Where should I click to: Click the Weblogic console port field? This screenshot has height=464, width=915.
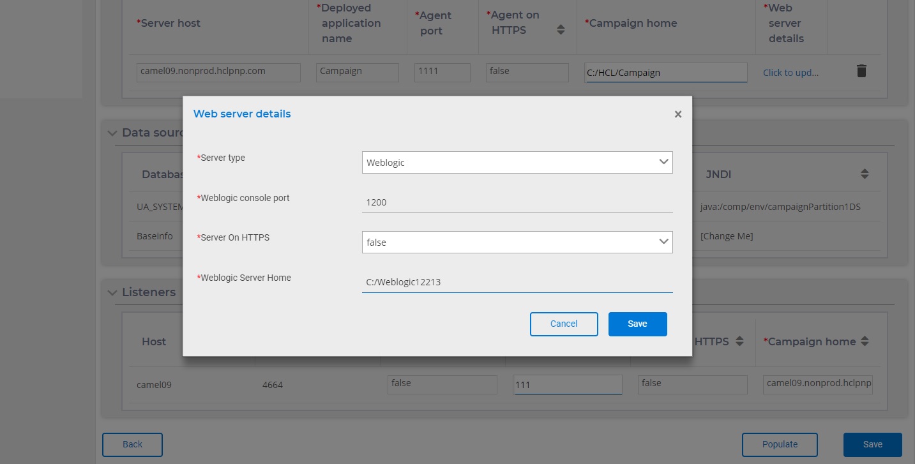click(x=517, y=202)
